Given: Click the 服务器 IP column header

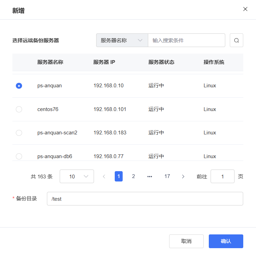Looking at the screenshot, I should tap(104, 62).
